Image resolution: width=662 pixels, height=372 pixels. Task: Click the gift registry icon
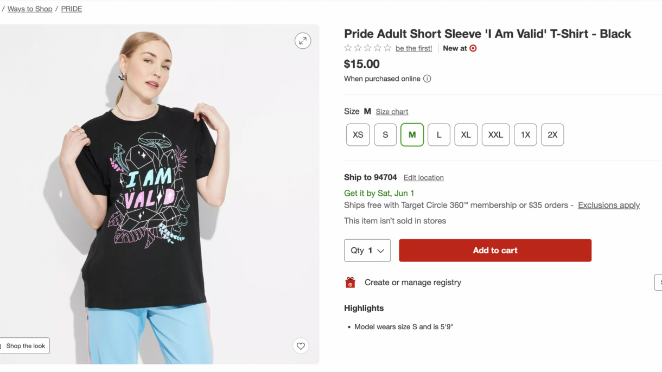point(351,283)
